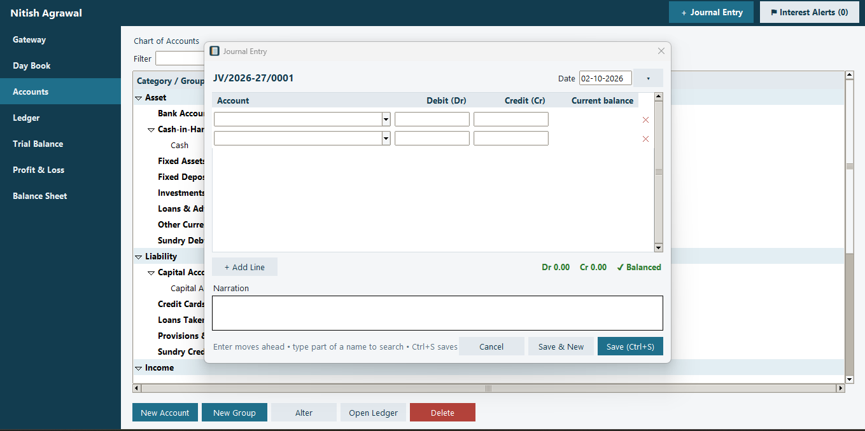Select the Fixed Assets group row
Screen dimensions: 865x431
tap(181, 161)
